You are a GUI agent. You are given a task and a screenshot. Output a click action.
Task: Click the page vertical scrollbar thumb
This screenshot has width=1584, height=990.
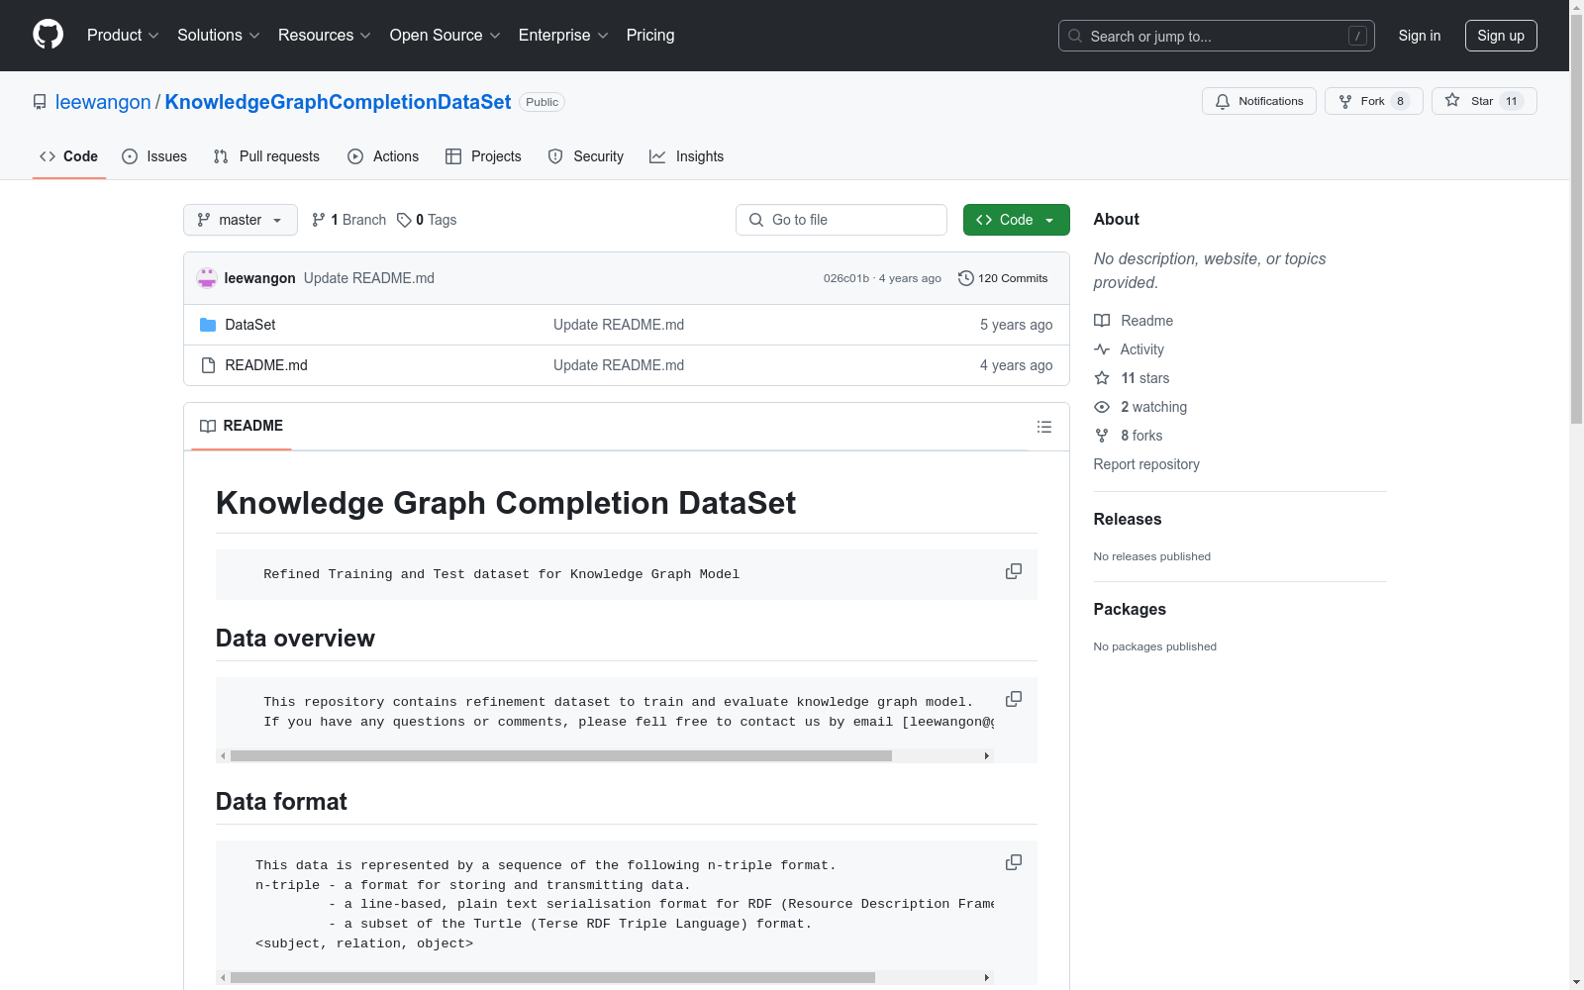1577,218
